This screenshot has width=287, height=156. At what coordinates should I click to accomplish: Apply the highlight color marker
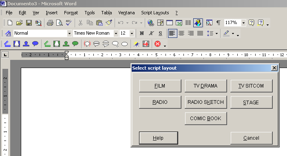(226, 33)
